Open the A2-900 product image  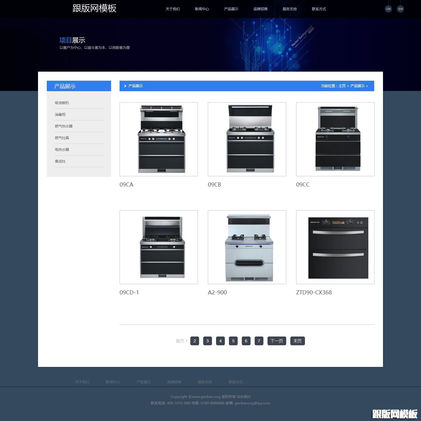(247, 247)
